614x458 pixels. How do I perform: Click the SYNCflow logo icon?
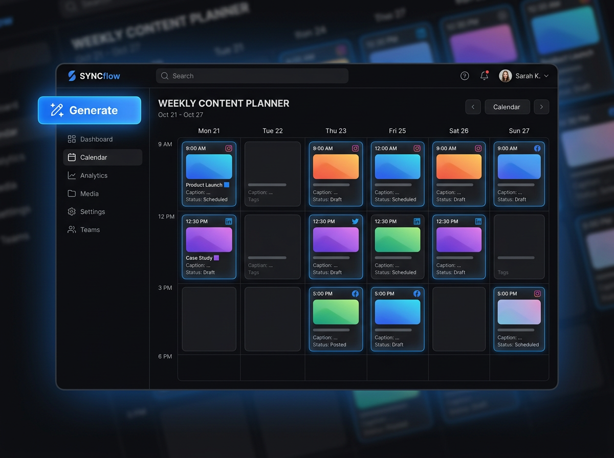click(x=72, y=76)
